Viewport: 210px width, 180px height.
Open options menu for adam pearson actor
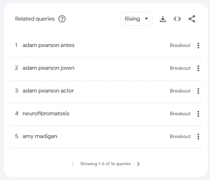click(198, 91)
